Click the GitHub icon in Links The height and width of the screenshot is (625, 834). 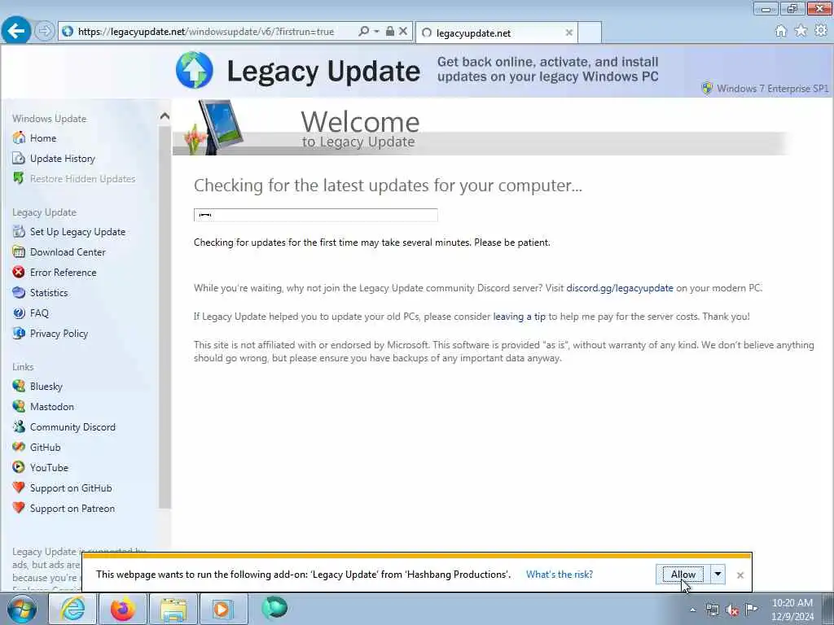coord(19,447)
